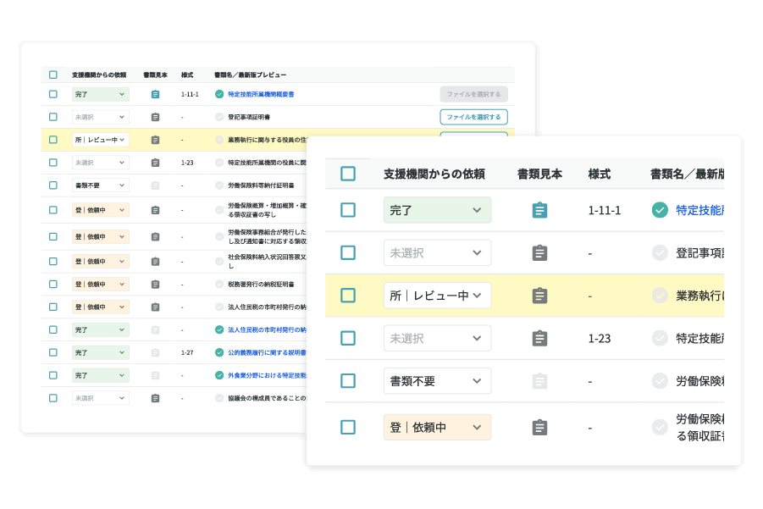The image size is (763, 509).
Task: Tick the select-all checkbox in enlarged table header
Action: (348, 174)
